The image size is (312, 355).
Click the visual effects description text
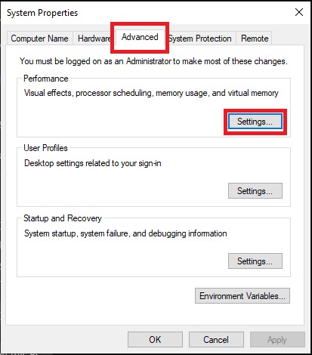151,93
